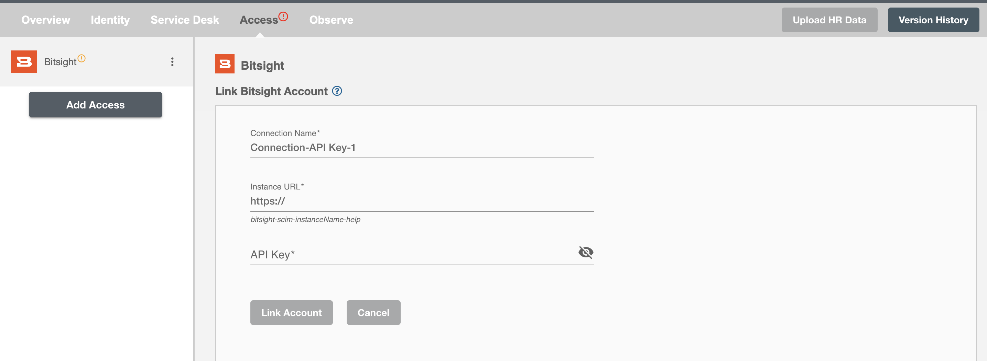Click the orange warning icon beside Bitsight

click(82, 58)
